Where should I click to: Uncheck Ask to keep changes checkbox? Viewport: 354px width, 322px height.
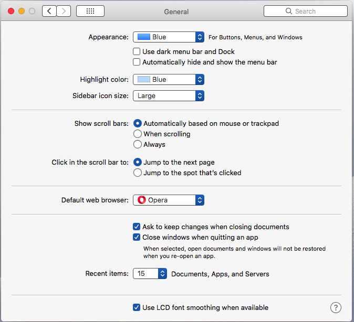(137, 227)
